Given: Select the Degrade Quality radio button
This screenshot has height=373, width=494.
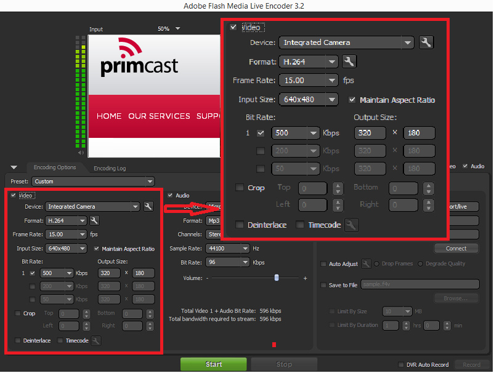Looking at the screenshot, I should [420, 264].
